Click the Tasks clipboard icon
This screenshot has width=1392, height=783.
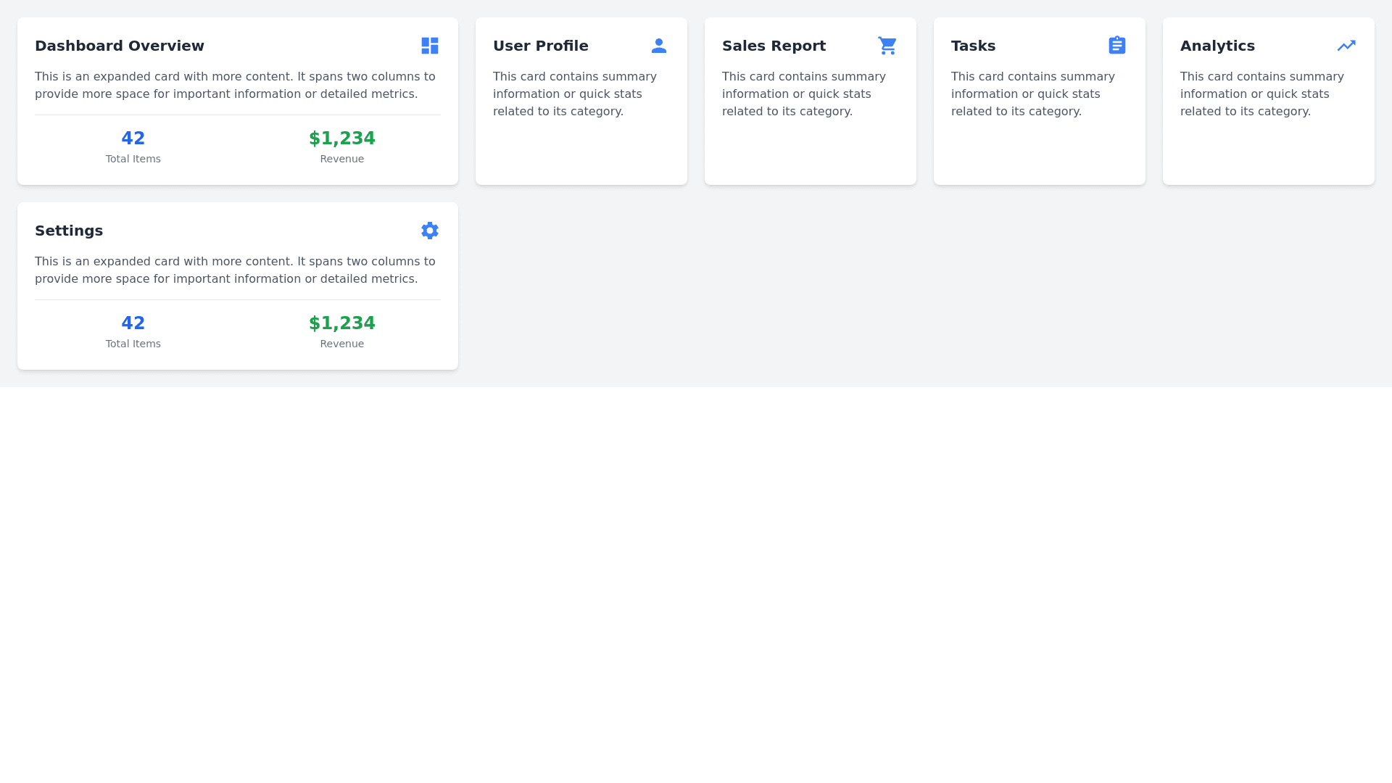(x=1116, y=46)
